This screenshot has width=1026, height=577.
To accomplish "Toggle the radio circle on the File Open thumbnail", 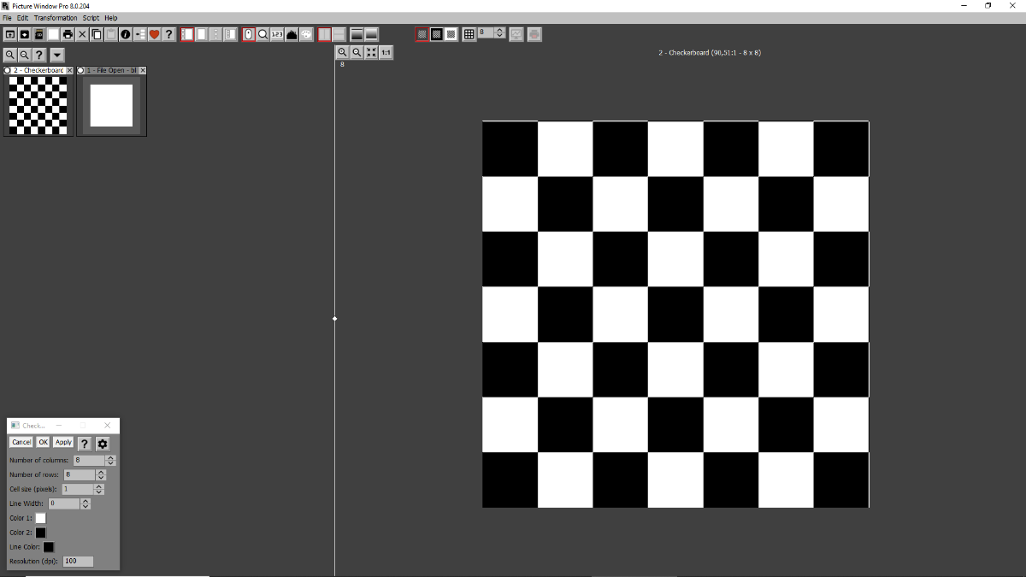I will pos(80,70).
